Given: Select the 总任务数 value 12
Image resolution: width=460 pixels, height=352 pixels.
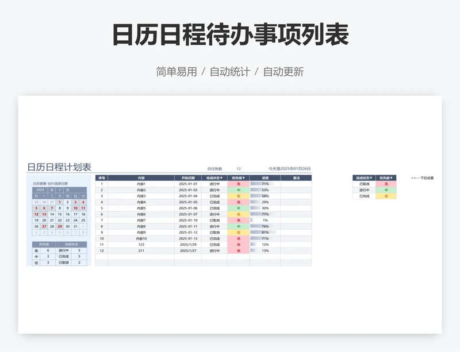Looking at the screenshot, I should 239,169.
